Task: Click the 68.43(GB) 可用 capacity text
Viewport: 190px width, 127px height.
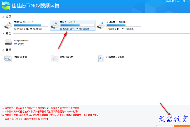Action: click(x=75, y=29)
